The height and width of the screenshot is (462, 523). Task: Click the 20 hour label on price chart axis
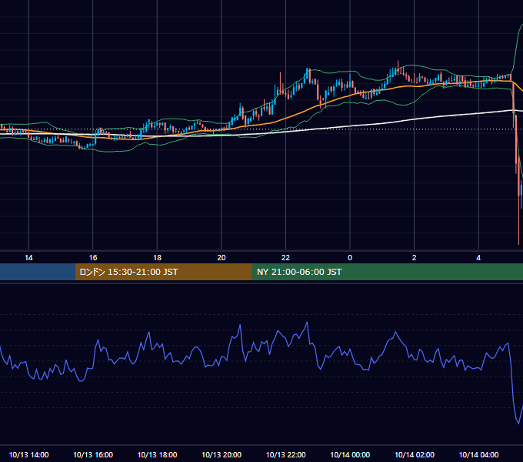[222, 258]
